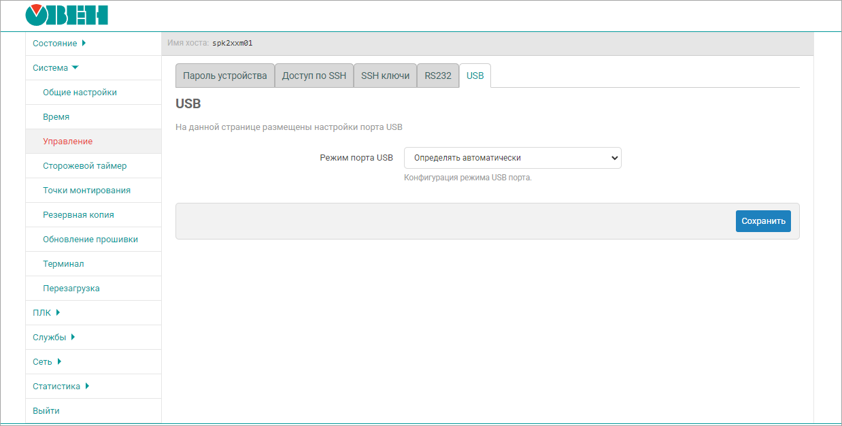The width and height of the screenshot is (842, 426).
Task: Expand the Сеть menu section
Action: pyautogui.click(x=47, y=362)
